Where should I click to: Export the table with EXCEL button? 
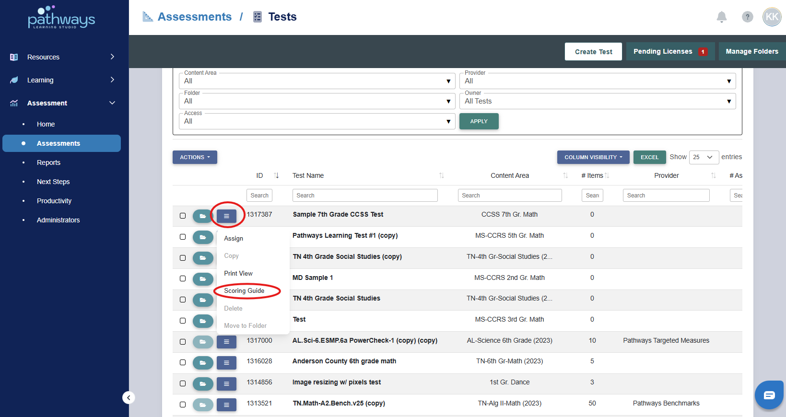(x=649, y=157)
